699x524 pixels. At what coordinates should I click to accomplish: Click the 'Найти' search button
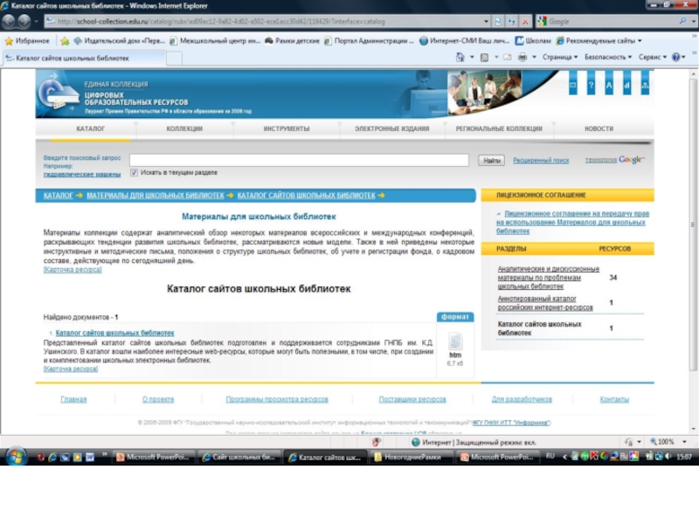[x=492, y=161]
